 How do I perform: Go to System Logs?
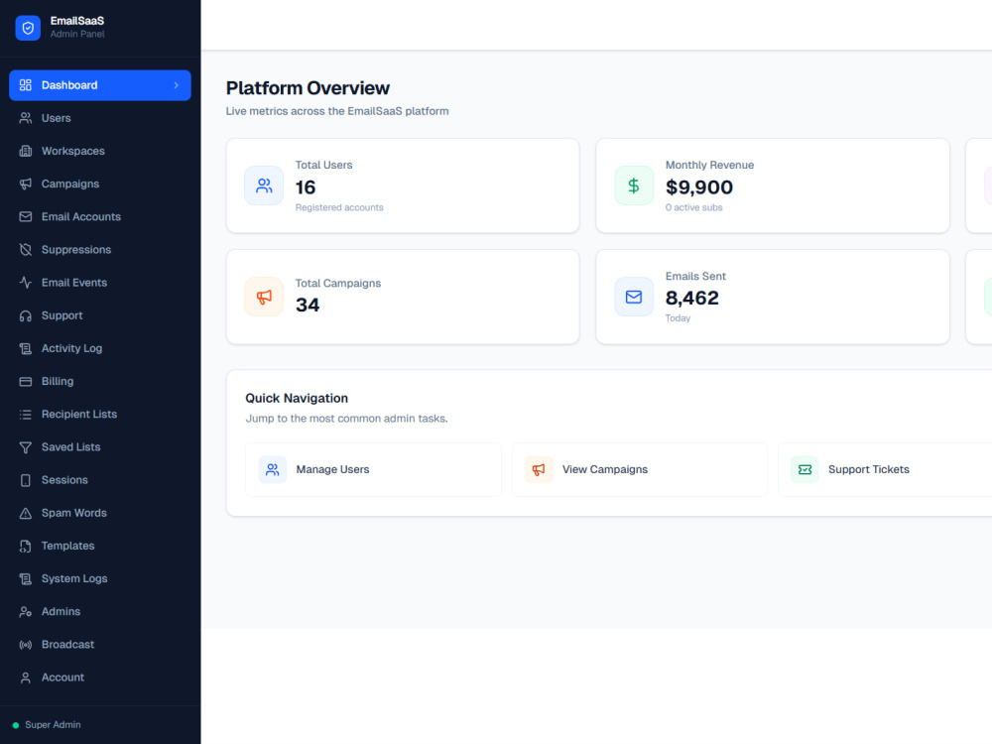pyautogui.click(x=100, y=578)
